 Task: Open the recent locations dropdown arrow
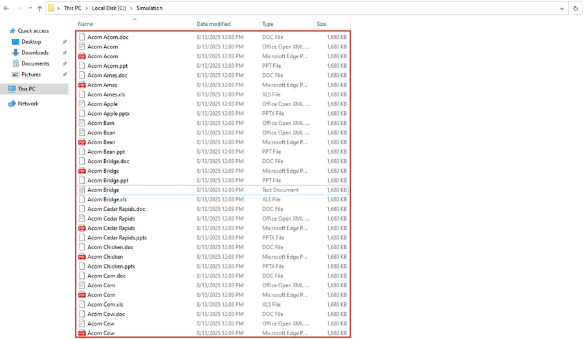coord(30,8)
